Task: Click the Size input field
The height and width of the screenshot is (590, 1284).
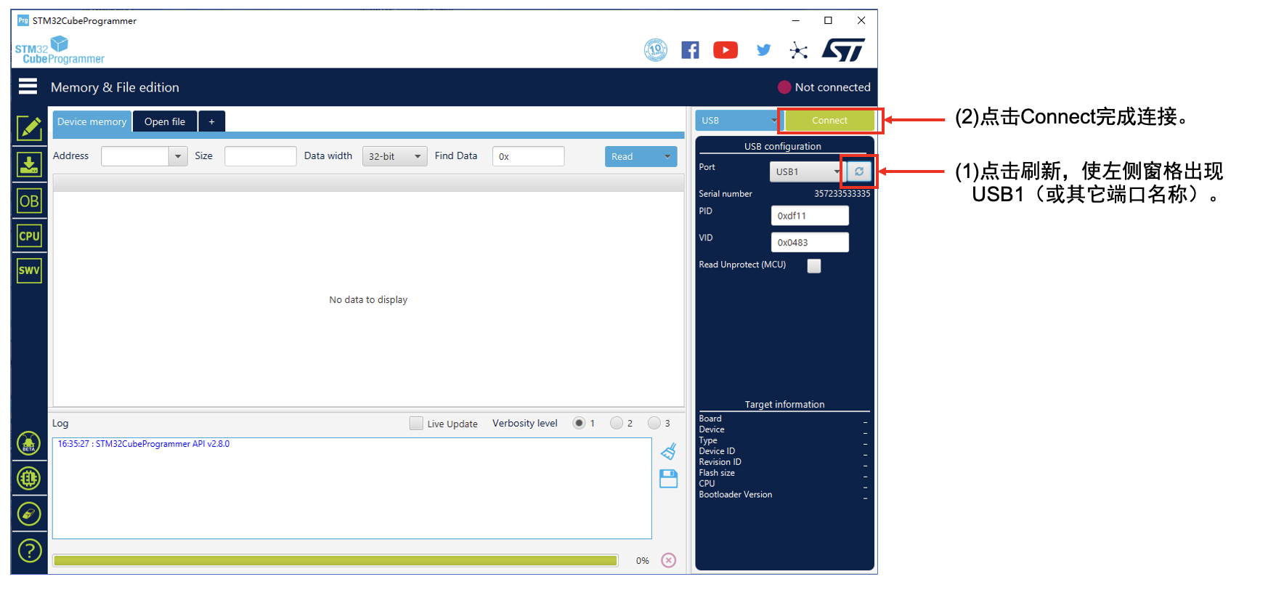Action: (x=260, y=156)
